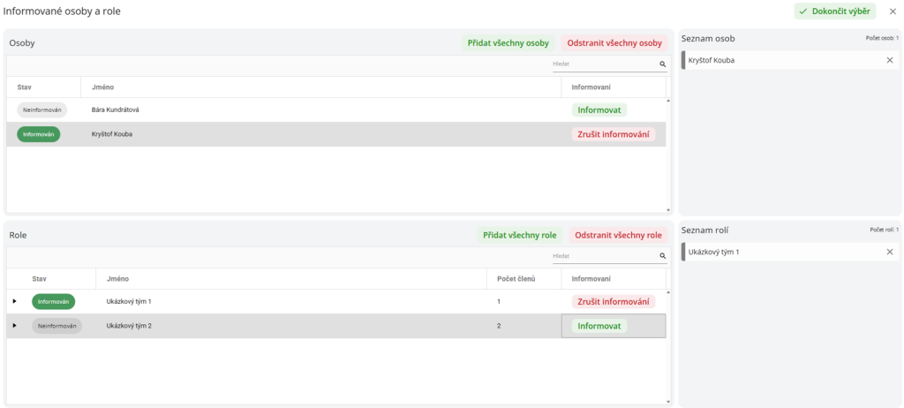Cancel informing for Ukázkový tým 1
Image resolution: width=904 pixels, height=408 pixels.
coord(613,301)
